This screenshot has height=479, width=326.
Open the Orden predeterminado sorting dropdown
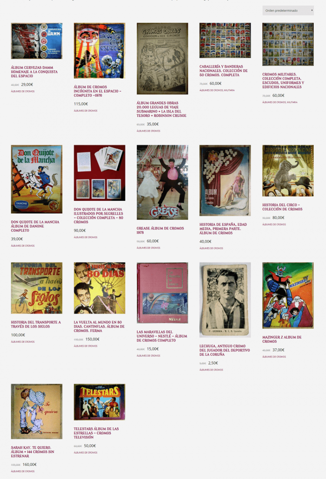coord(288,10)
